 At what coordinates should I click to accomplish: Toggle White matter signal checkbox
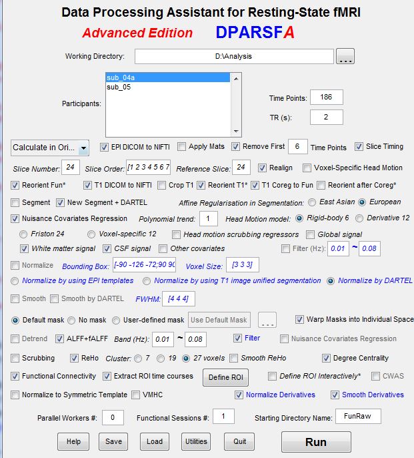point(24,249)
